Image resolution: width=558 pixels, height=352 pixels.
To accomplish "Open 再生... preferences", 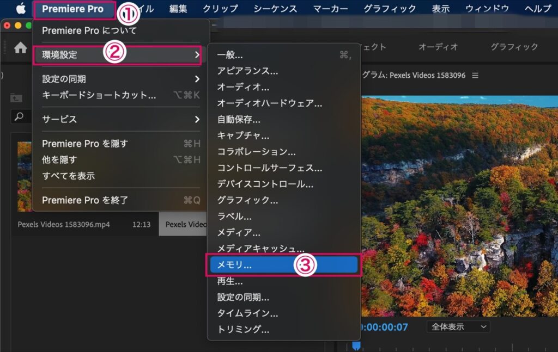I will 284,281.
